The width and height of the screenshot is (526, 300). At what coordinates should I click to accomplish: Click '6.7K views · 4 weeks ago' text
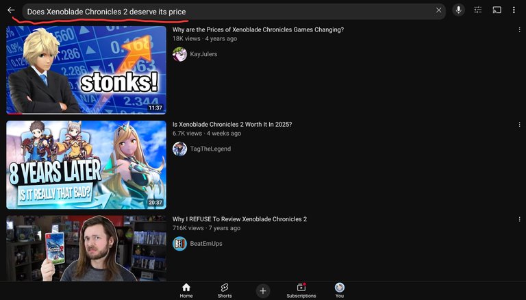coord(207,134)
